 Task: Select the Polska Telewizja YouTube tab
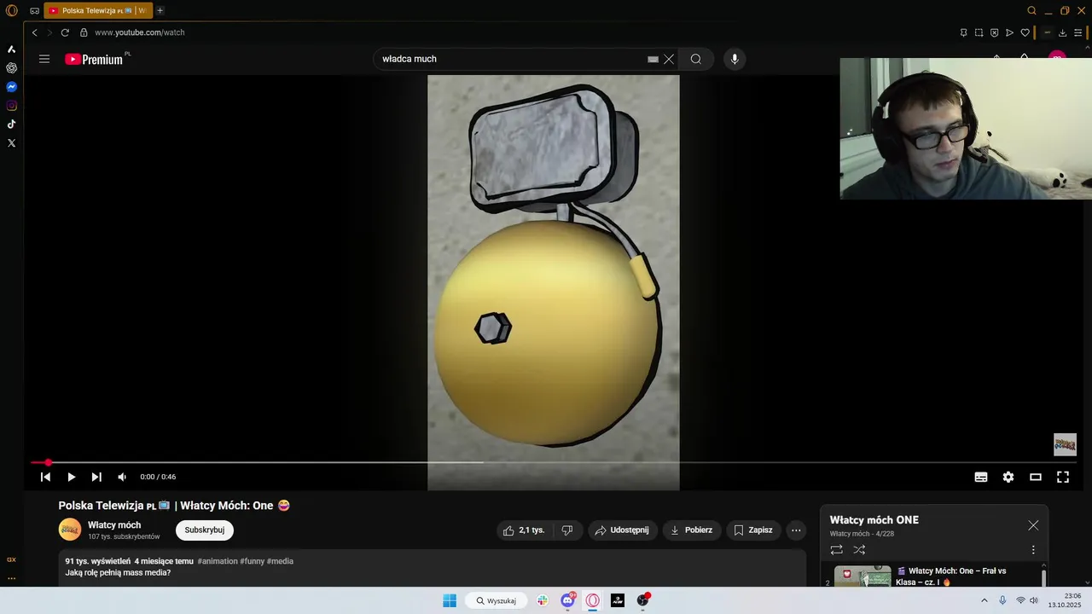97,10
